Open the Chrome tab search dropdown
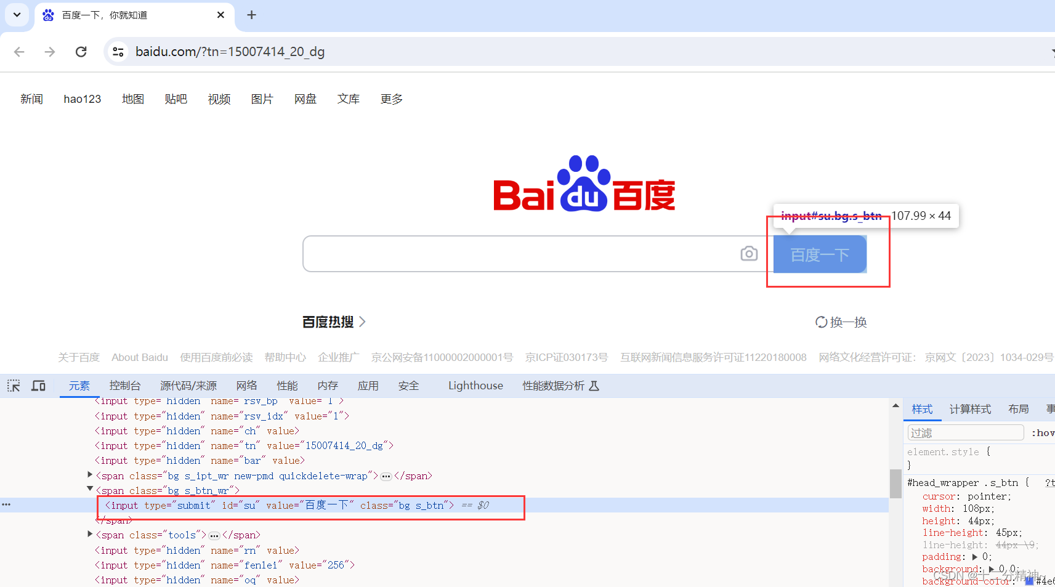 coord(17,15)
